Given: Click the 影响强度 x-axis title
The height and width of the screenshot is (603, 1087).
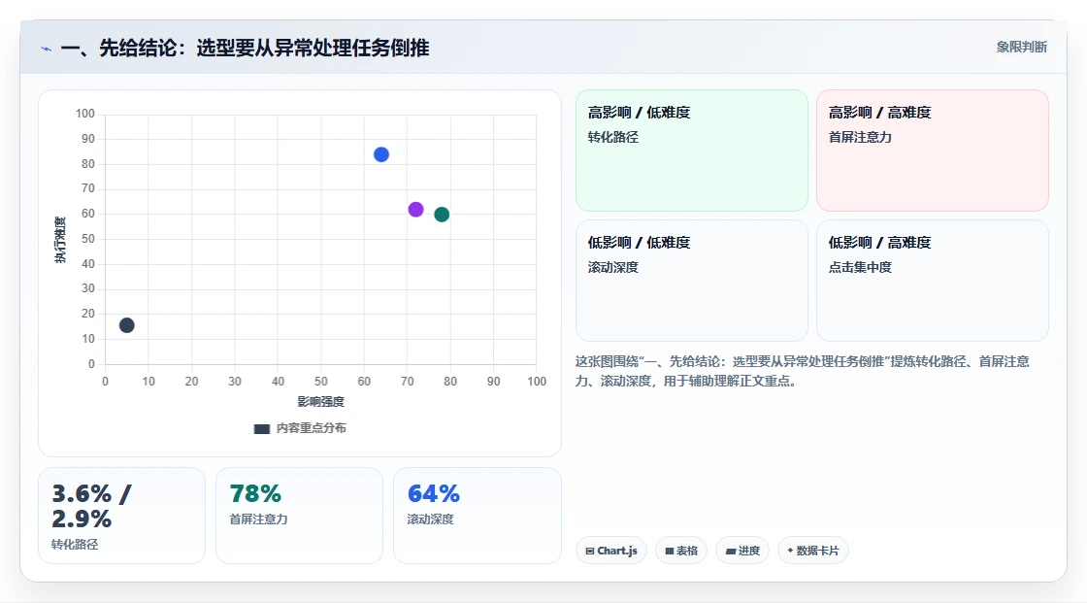Looking at the screenshot, I should [x=321, y=402].
